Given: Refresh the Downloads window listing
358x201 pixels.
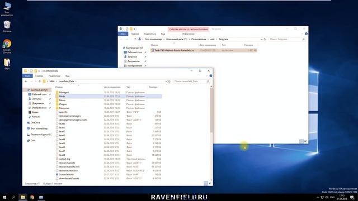Looking at the screenshot, I should 265,39.
